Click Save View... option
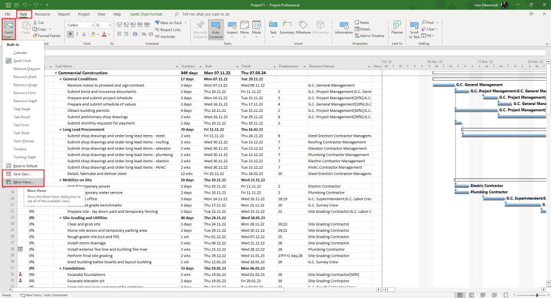Viewport: 551px width, 298px height. coord(22,174)
